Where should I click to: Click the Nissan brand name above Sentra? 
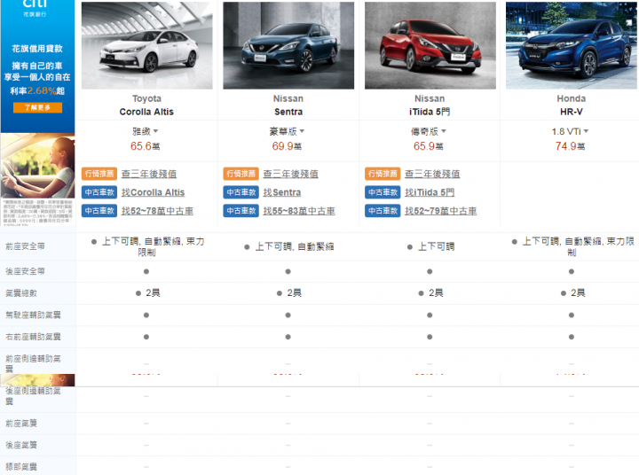(288, 98)
